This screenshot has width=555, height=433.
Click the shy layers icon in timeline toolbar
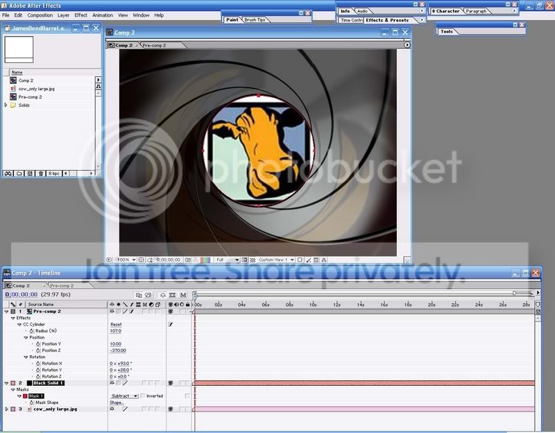pos(163,295)
